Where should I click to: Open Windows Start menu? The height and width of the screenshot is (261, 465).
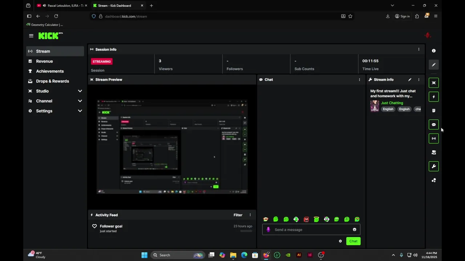click(144, 255)
